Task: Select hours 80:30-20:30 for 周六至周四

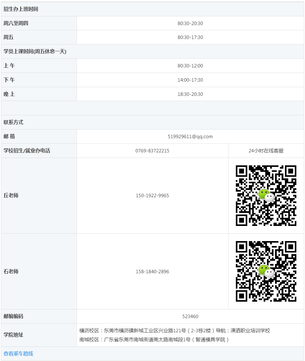Action: click(x=190, y=23)
